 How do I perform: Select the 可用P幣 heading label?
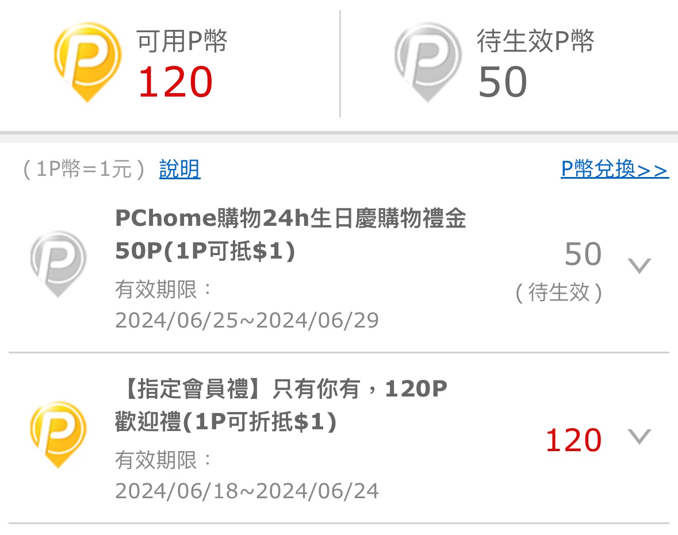point(182,41)
